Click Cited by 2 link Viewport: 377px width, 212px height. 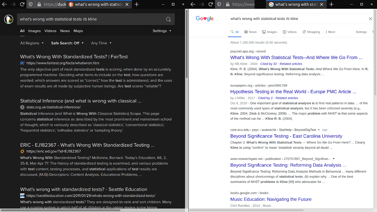point(265,98)
